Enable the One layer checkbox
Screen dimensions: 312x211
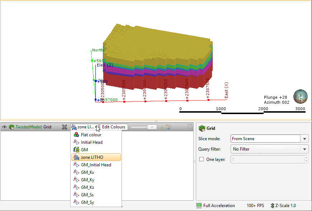click(x=202, y=160)
